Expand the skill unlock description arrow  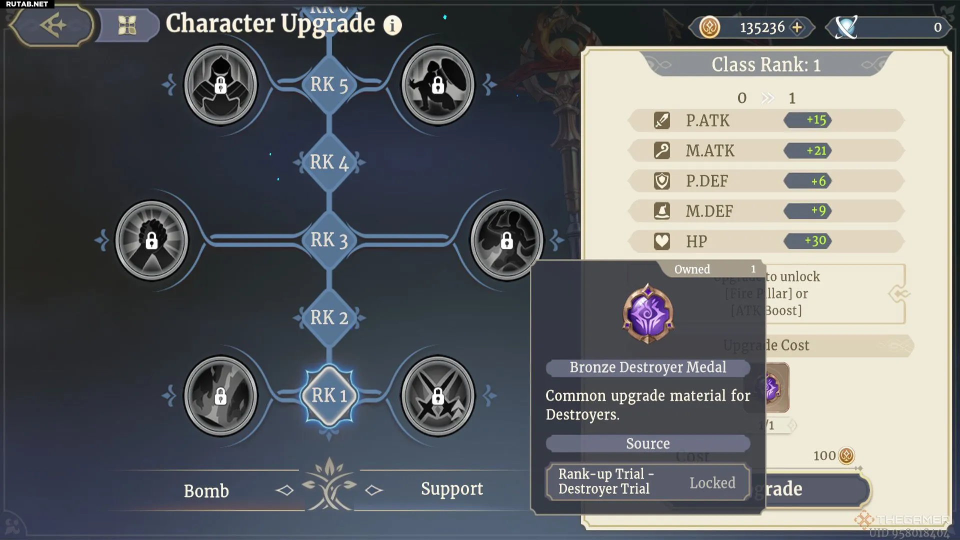pos(898,293)
